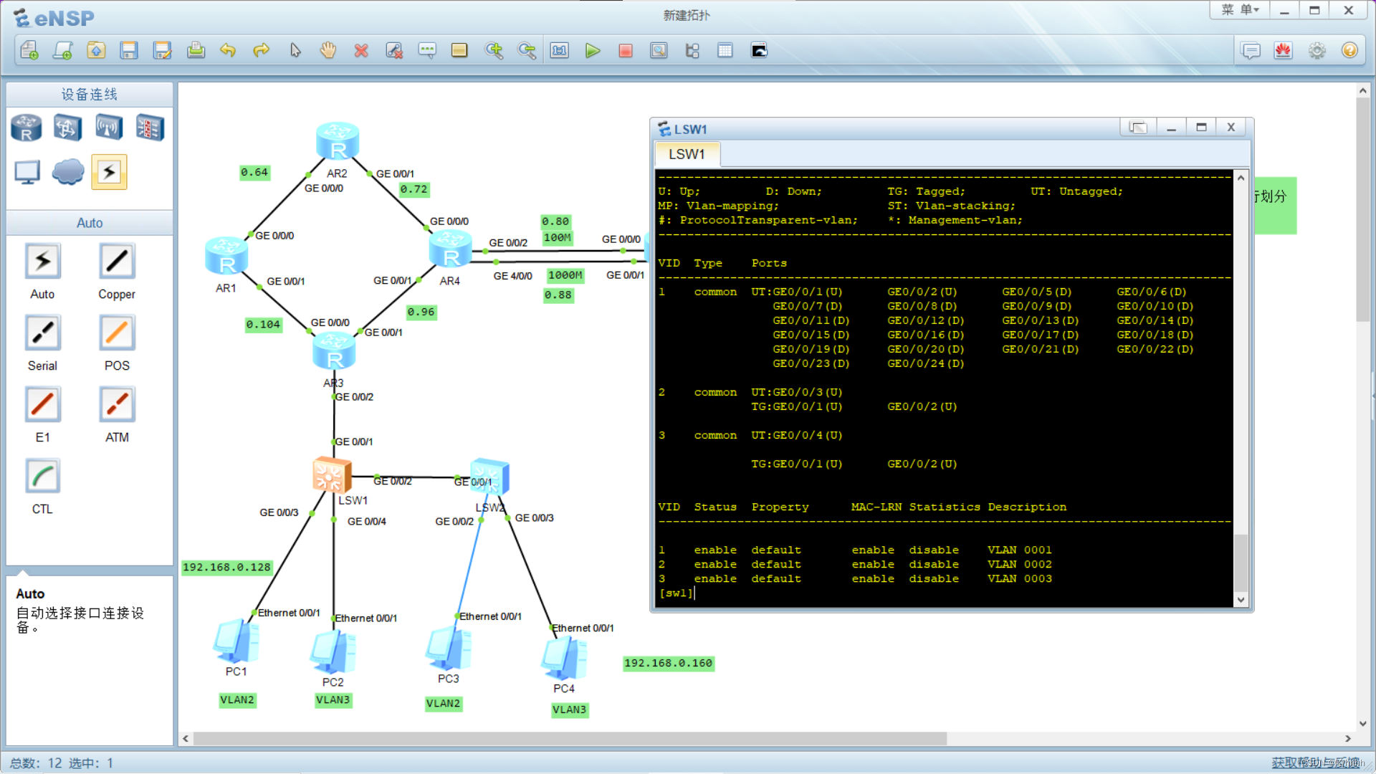
Task: Click the LSW1 switch device in topology
Action: (331, 474)
